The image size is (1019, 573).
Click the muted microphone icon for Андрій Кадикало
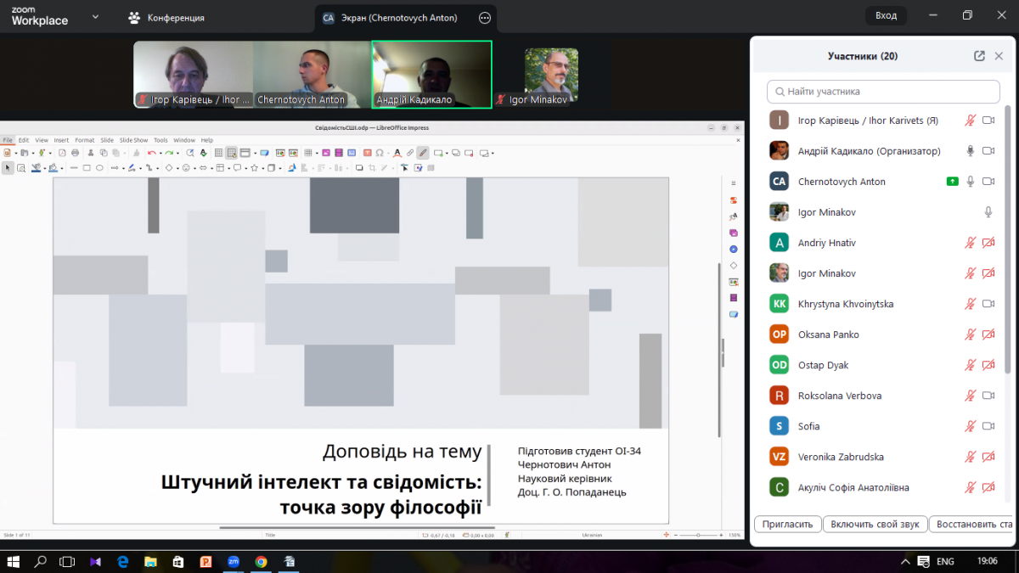(971, 151)
